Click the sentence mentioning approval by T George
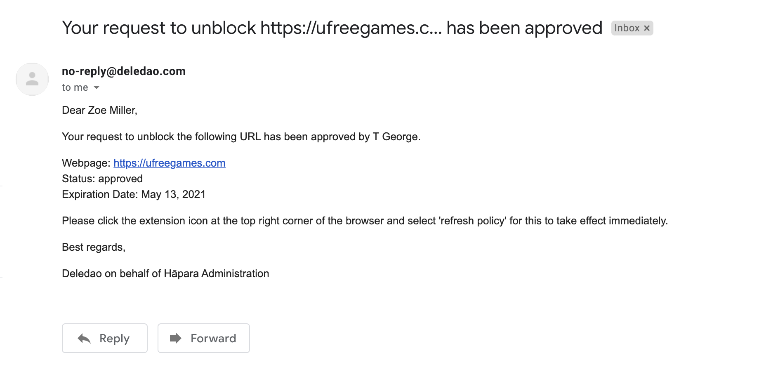This screenshot has height=372, width=759. point(241,137)
